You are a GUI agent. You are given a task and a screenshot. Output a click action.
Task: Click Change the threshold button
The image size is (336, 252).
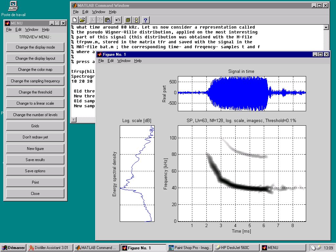(35, 92)
